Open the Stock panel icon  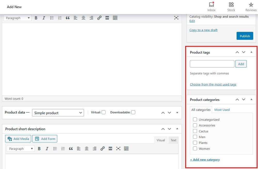[231, 5]
